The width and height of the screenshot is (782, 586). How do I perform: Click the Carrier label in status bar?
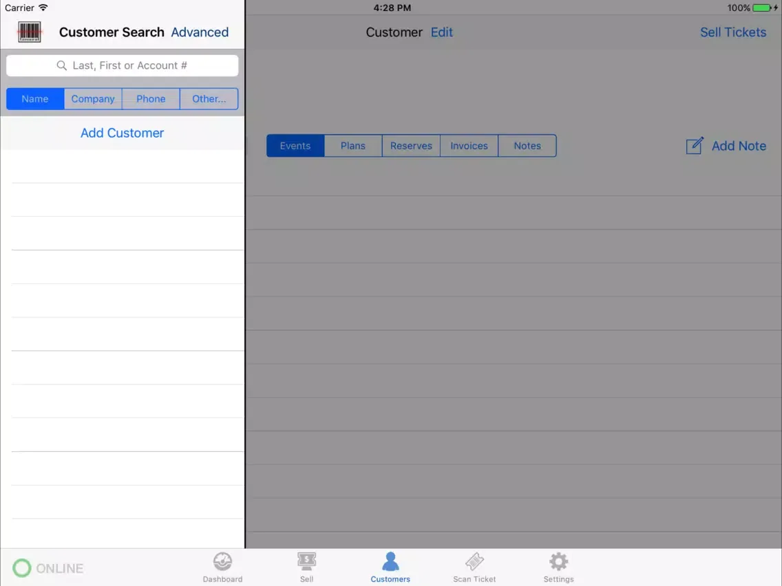[x=19, y=8]
